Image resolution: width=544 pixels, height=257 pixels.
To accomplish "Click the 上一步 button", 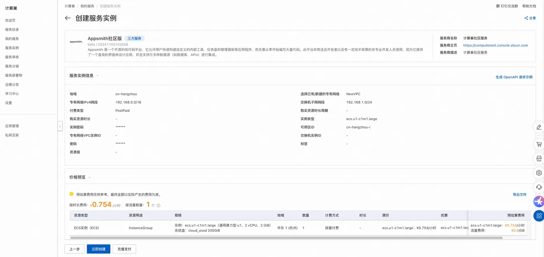I will click(x=75, y=249).
